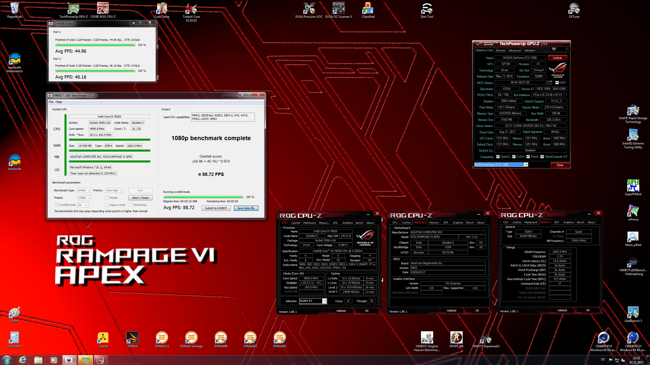Open Intel Rapid Storage Technology shortcut

tap(633, 114)
